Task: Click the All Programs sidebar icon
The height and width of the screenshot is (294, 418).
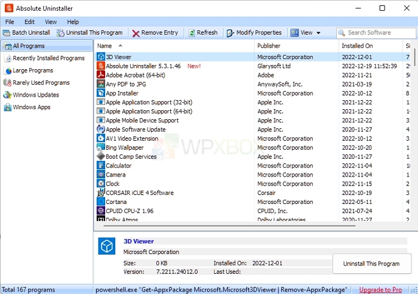Action: pos(8,46)
